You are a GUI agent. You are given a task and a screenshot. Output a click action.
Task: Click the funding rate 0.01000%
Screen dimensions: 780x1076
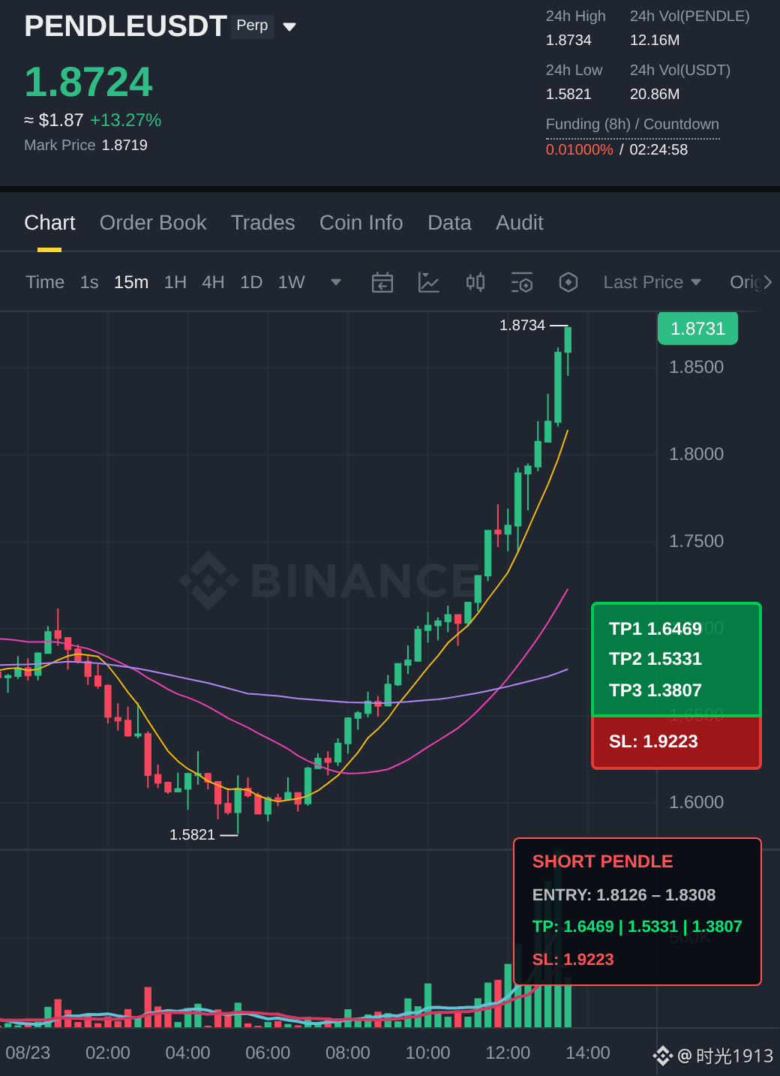tap(579, 149)
